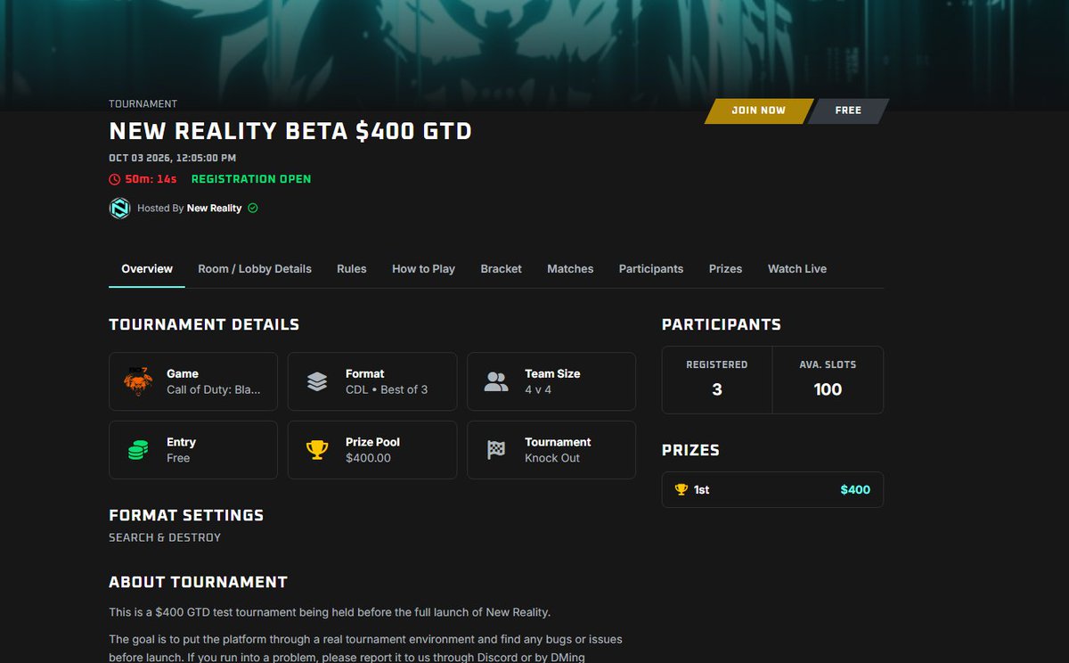Switch to Room / Lobby Details tab

tap(255, 268)
